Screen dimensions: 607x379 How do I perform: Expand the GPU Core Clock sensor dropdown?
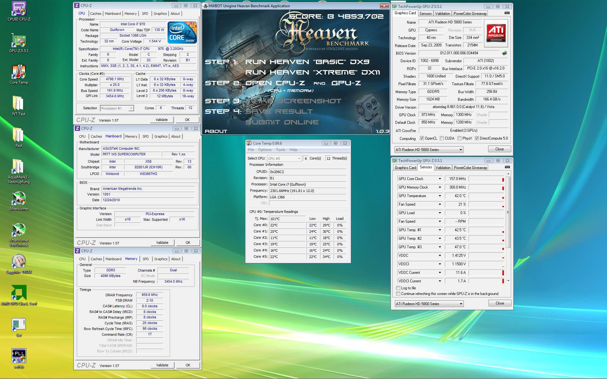click(439, 179)
